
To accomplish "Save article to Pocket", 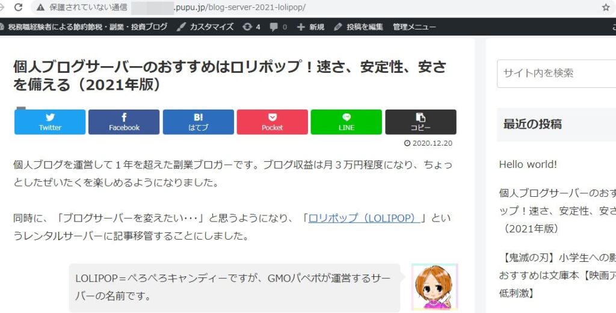I will [273, 122].
